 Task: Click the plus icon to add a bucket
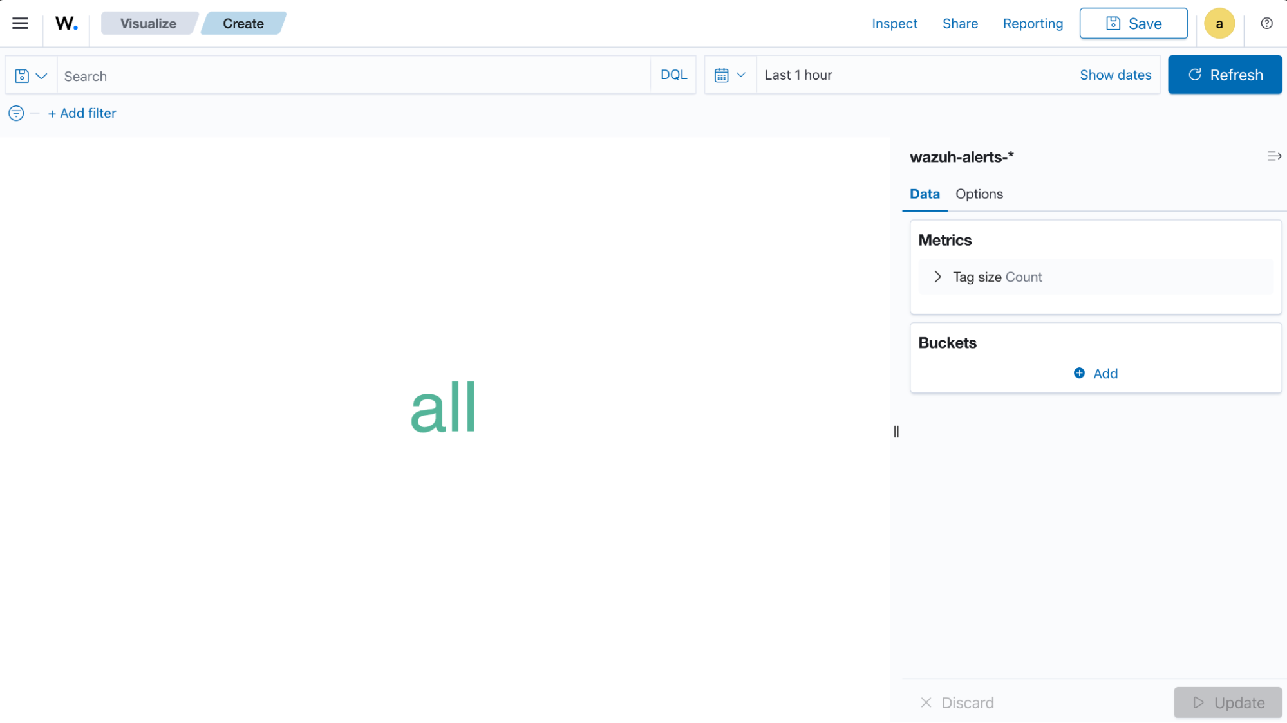(x=1079, y=373)
